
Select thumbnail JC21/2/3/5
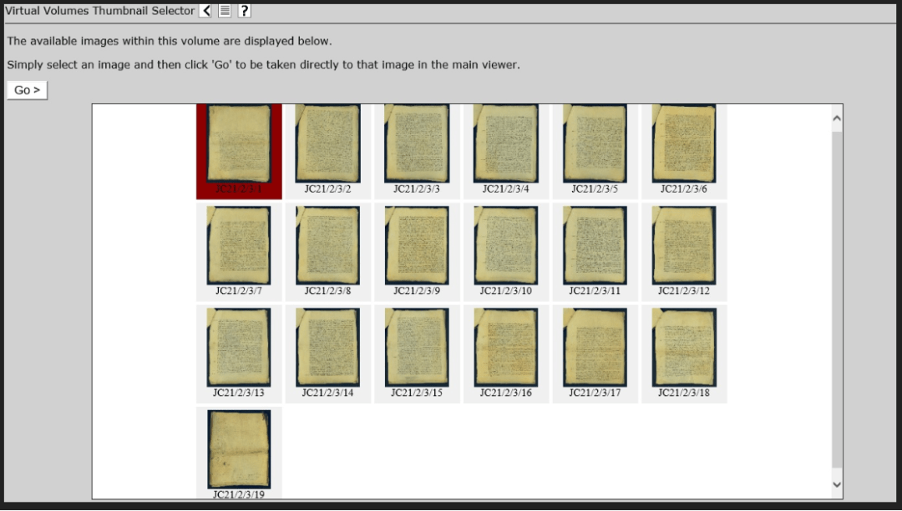(595, 145)
